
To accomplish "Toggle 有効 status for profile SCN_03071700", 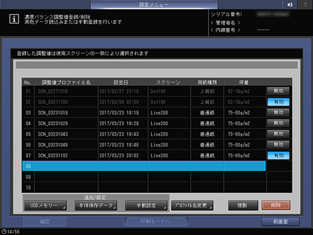I will pos(278,102).
